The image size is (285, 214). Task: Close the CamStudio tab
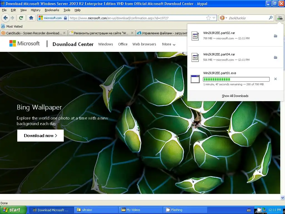64,33
